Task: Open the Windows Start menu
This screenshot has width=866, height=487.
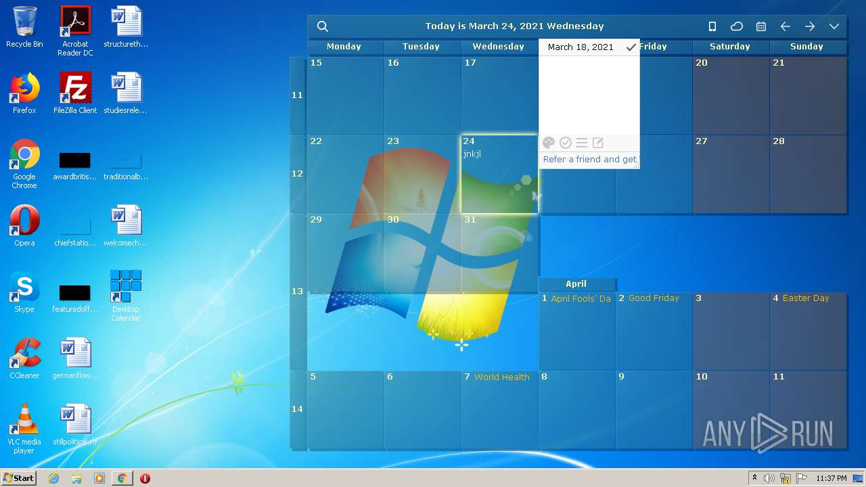Action: tap(18, 478)
